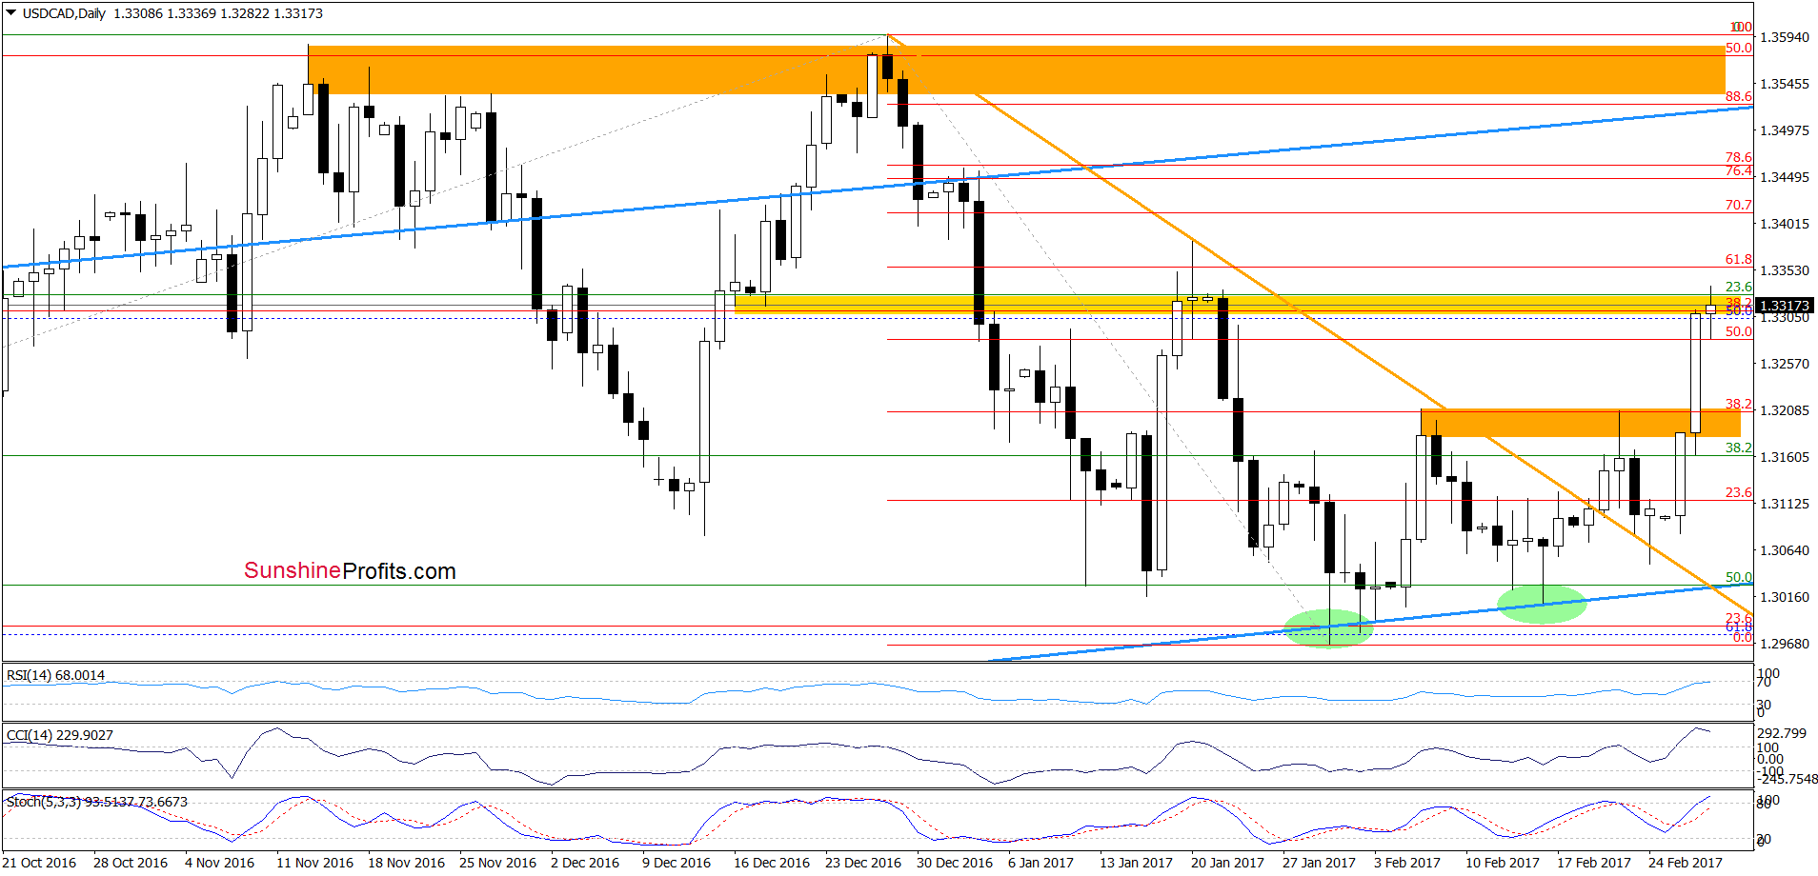Click the CCI scale value 292.799

[1782, 733]
